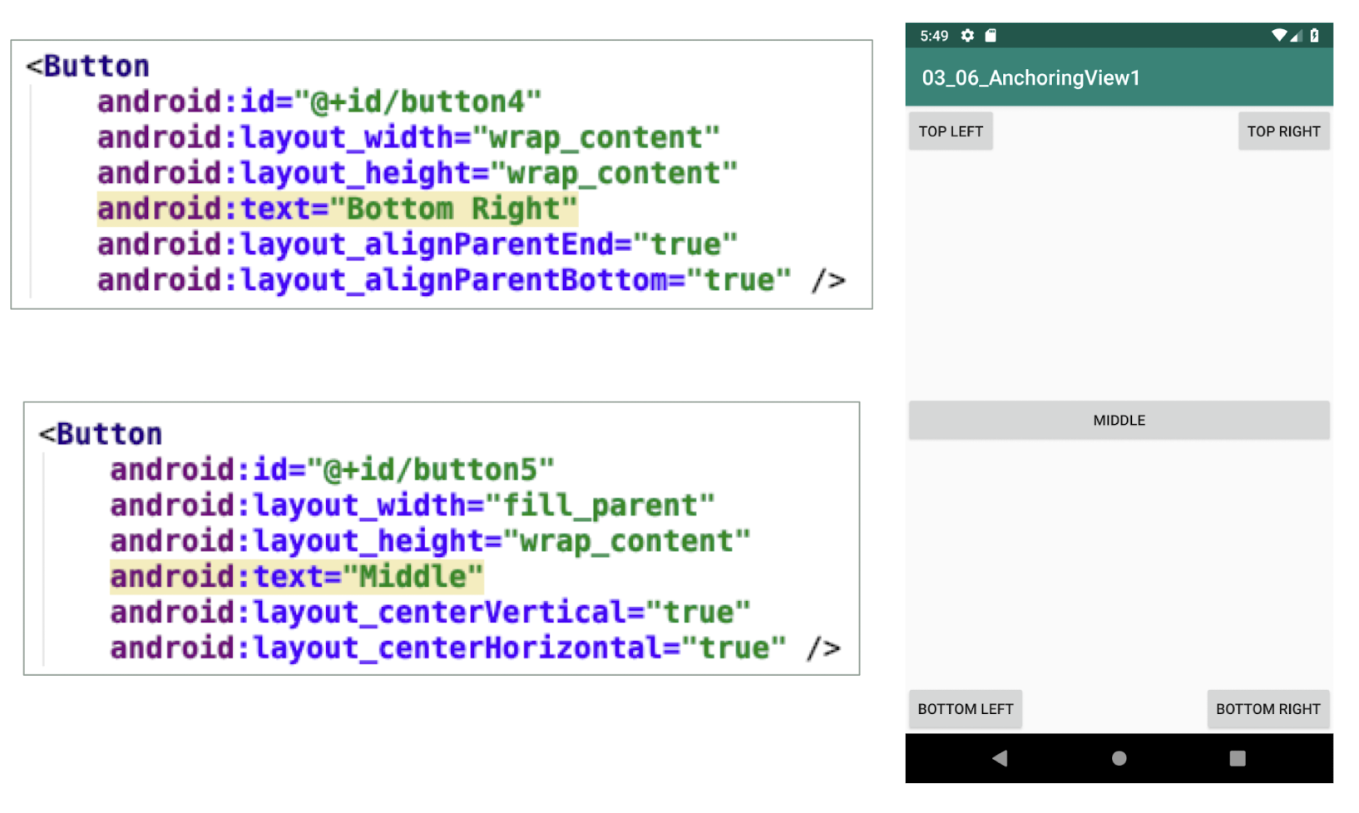The width and height of the screenshot is (1359, 813).
Task: Click the <Button tag of button4 block
Action: [x=88, y=66]
